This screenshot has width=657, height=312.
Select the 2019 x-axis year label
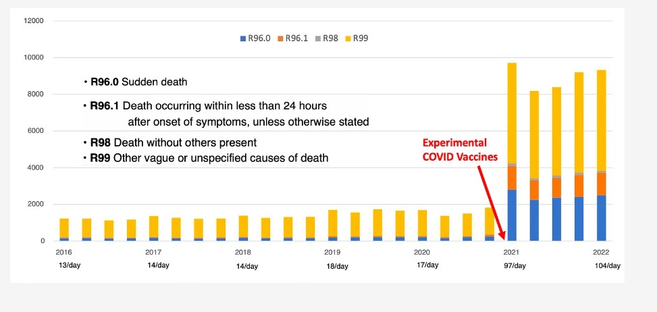[x=332, y=253]
